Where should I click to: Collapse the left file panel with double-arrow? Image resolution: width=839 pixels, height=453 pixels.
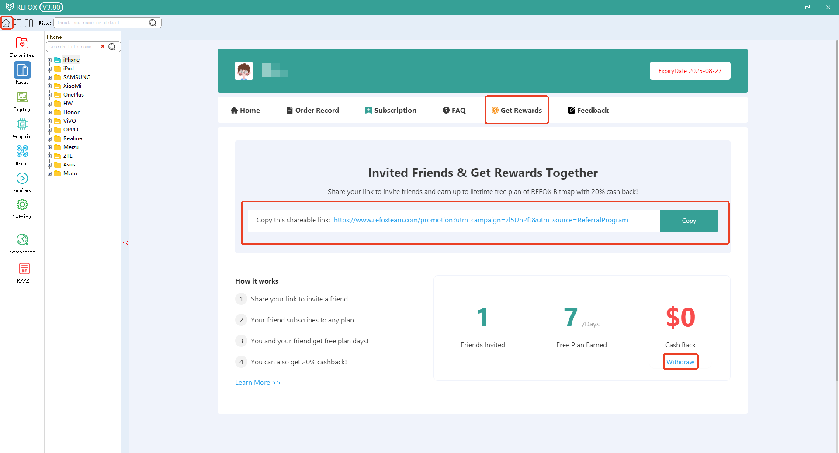[125, 243]
